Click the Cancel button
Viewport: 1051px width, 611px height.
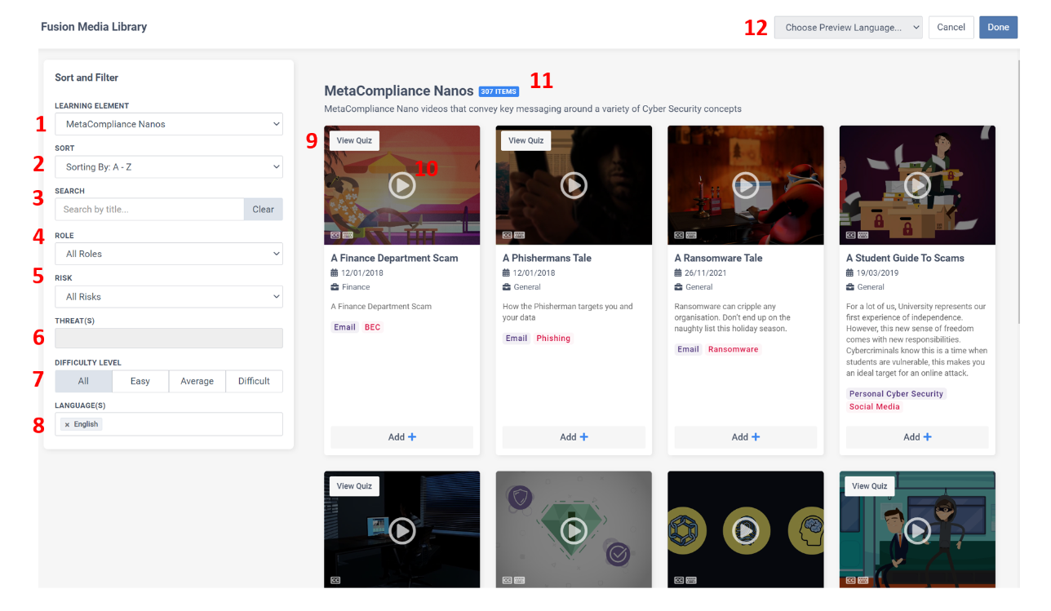tap(951, 27)
